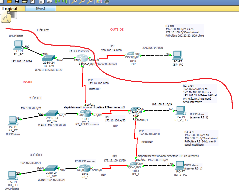Click the Paste toolbar icon
Image resolution: width=239 pixels, height=196 pixels.
tap(49, 2)
